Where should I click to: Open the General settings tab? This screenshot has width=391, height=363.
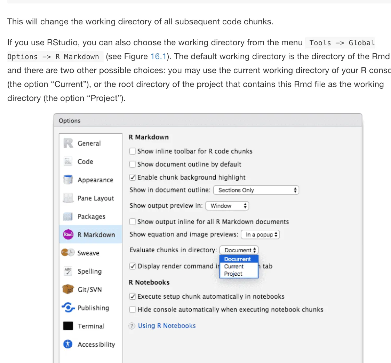point(90,143)
